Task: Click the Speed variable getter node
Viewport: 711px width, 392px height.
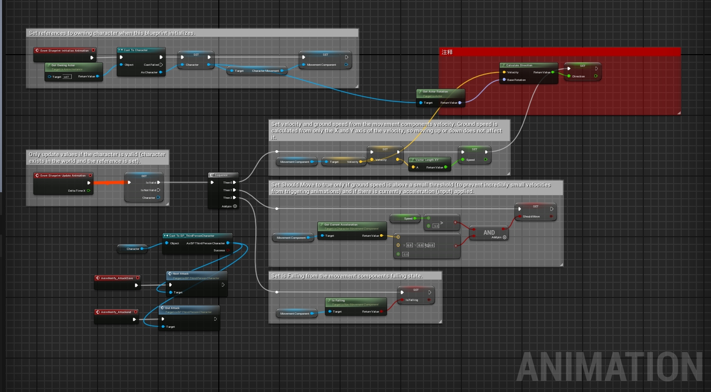Action: 405,219
